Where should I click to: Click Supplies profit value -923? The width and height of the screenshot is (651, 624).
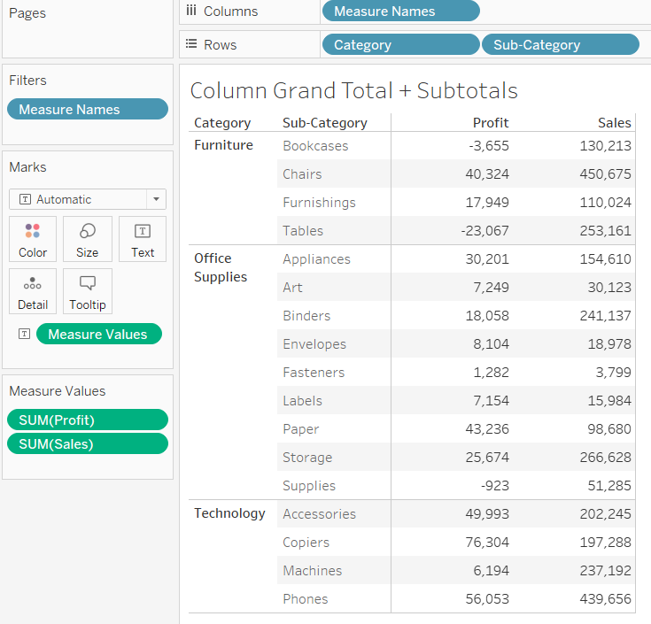click(x=495, y=486)
